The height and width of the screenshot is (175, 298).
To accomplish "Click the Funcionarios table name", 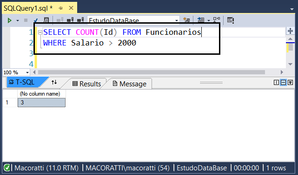I will (x=173, y=32).
